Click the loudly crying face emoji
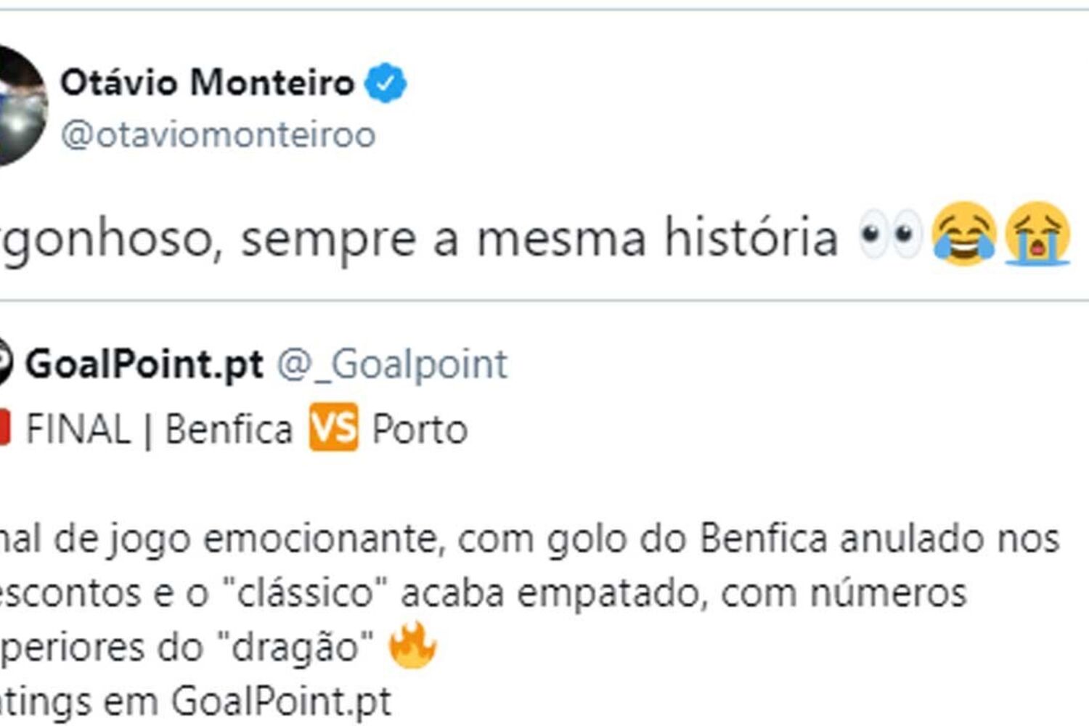The width and height of the screenshot is (1089, 726). pos(1037,234)
